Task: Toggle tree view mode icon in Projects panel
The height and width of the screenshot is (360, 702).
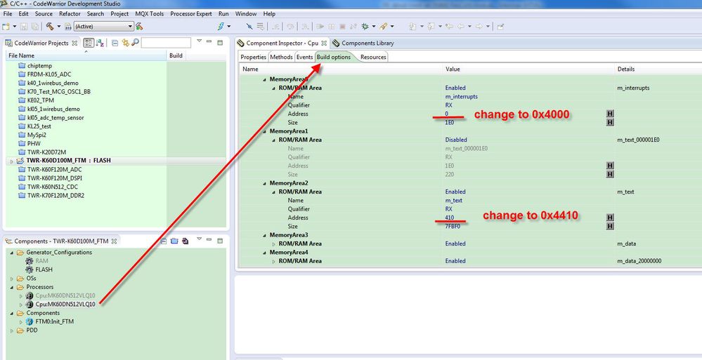Action: click(x=89, y=43)
